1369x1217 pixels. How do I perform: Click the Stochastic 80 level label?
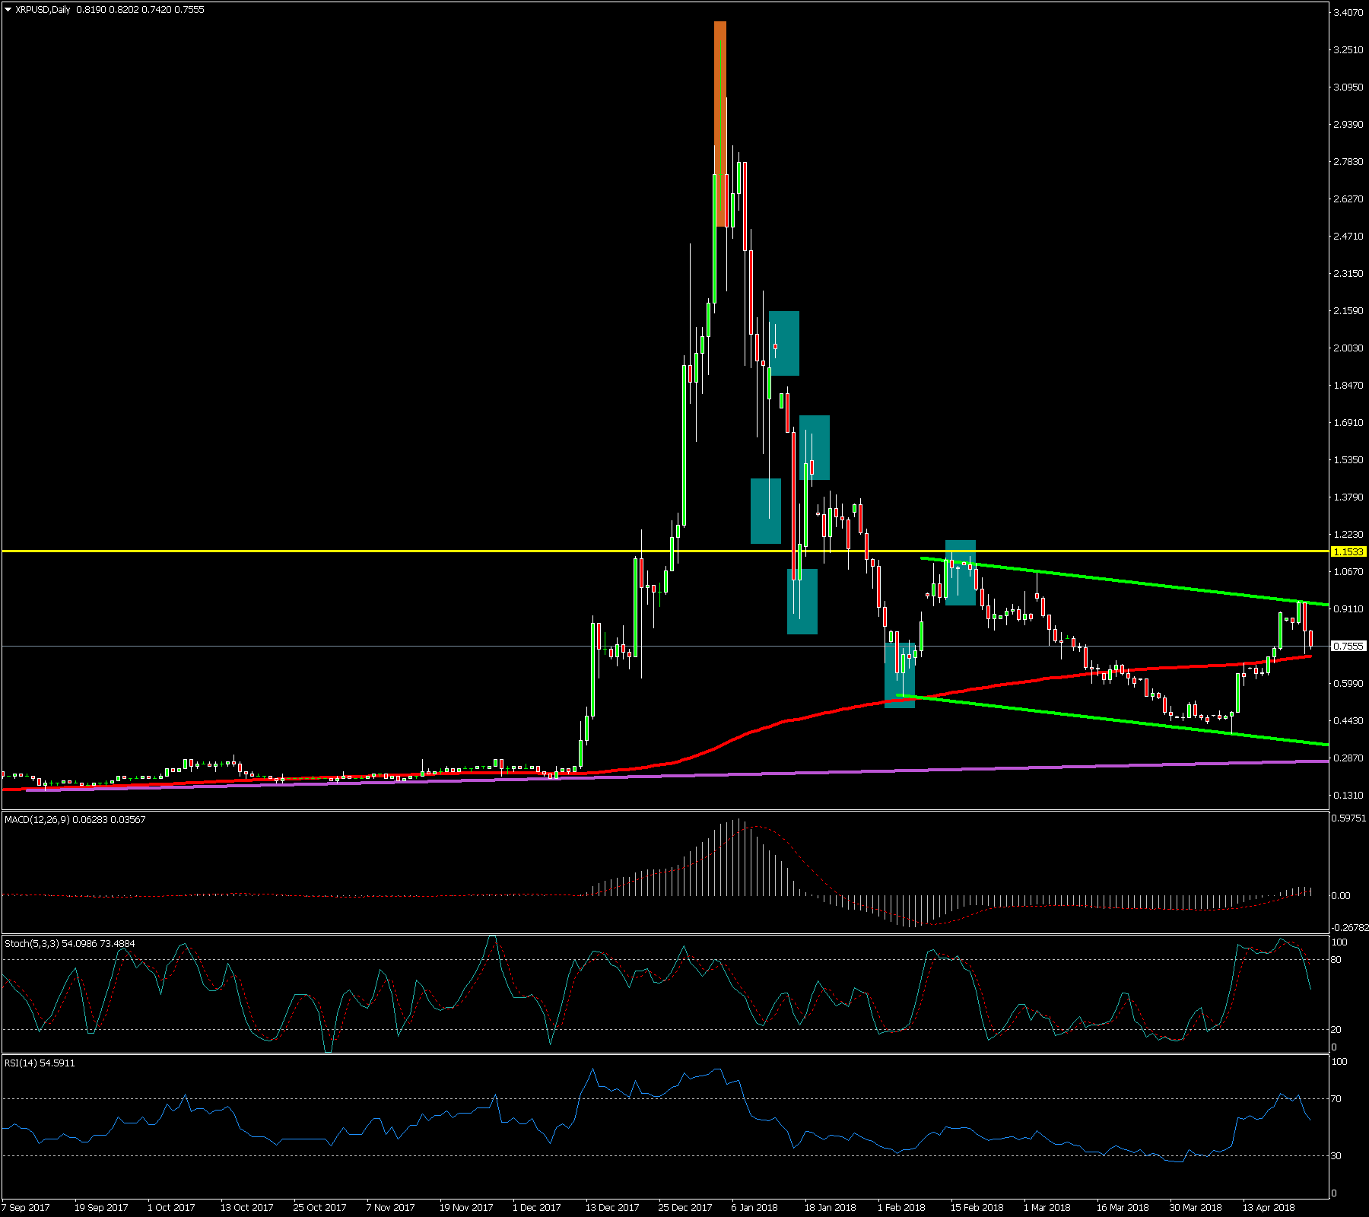point(1336,960)
